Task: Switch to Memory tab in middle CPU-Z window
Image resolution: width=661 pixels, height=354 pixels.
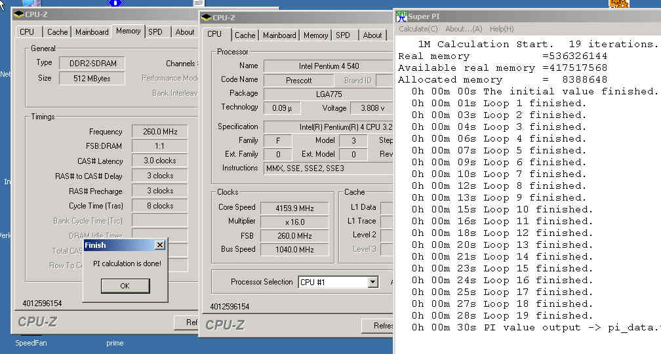Action: coord(316,35)
